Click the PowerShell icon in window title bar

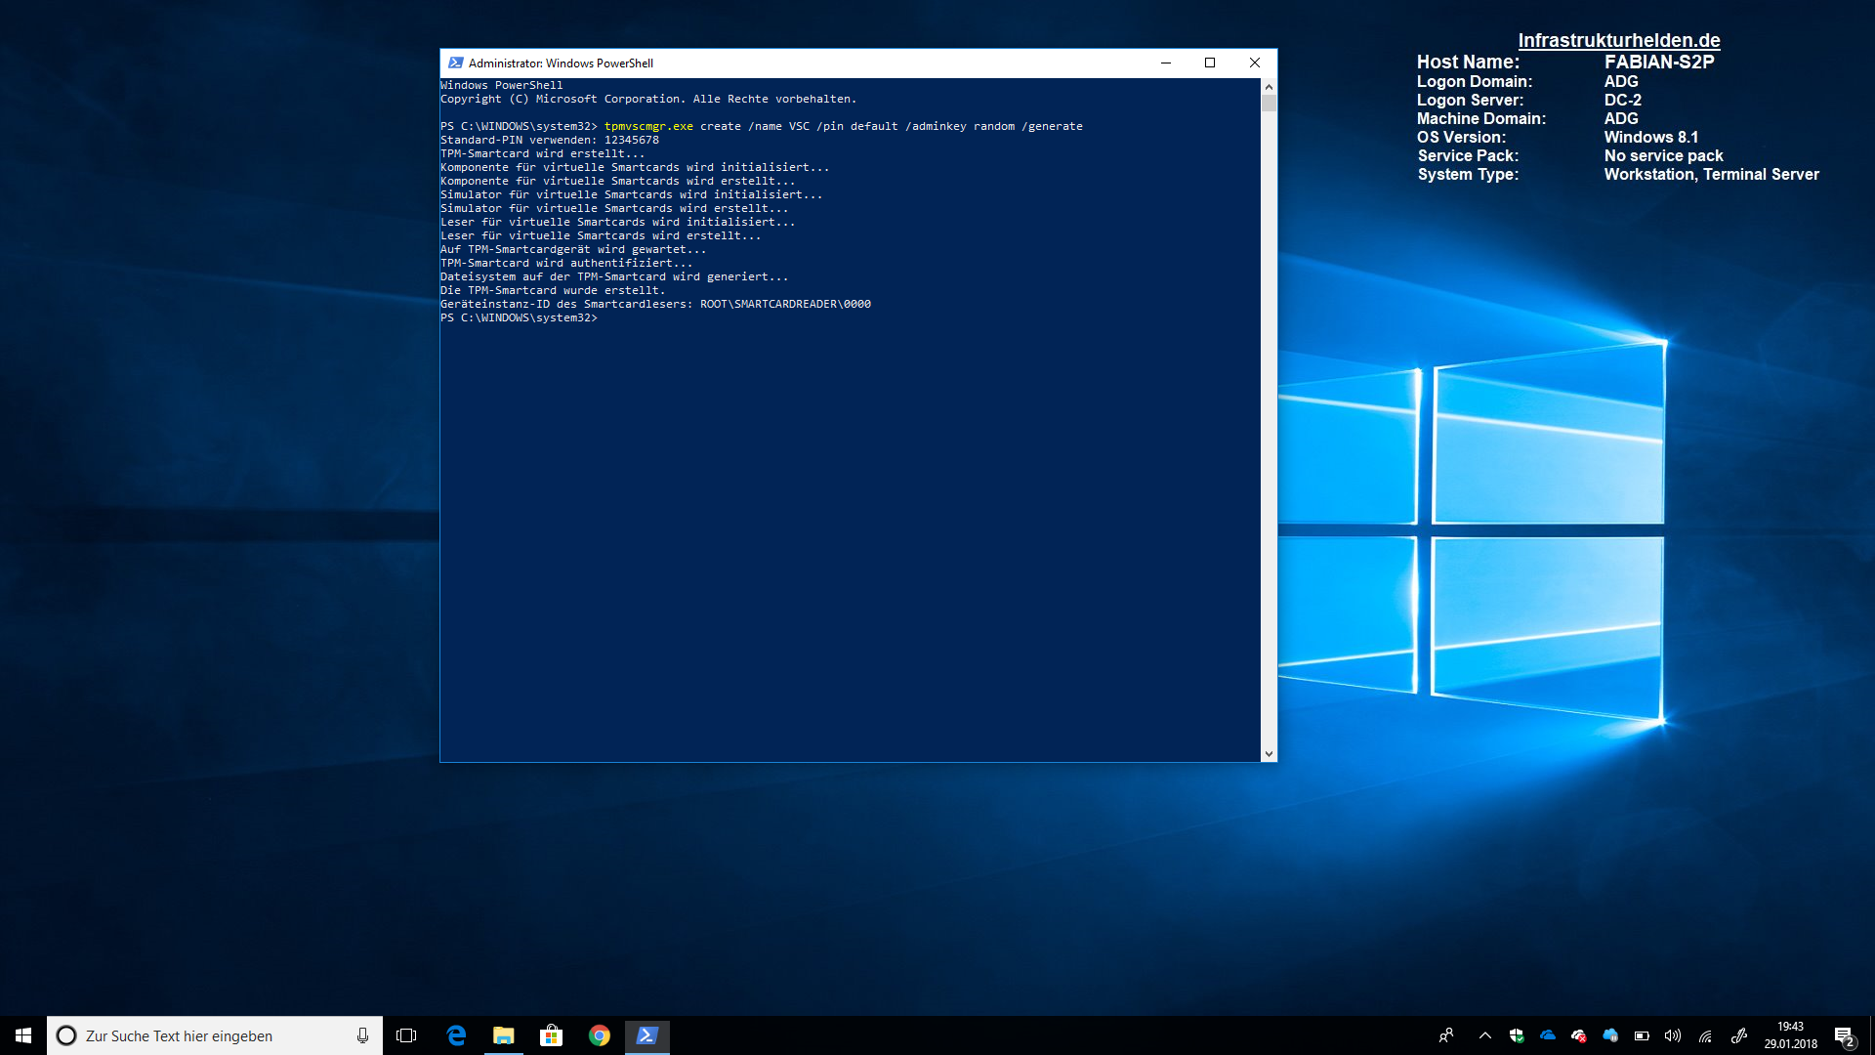[x=455, y=63]
